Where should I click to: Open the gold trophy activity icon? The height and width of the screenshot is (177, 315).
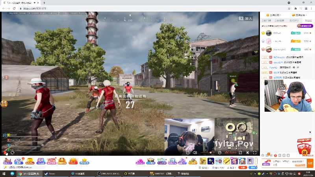[x=30, y=161]
